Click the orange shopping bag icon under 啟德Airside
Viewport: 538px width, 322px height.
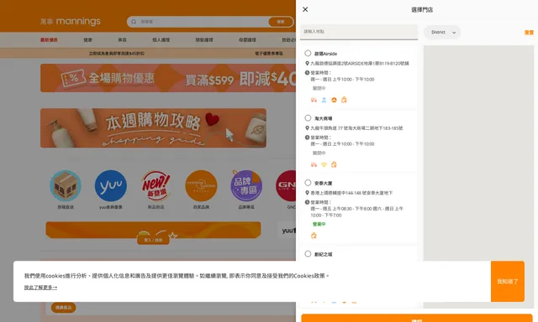(344, 100)
